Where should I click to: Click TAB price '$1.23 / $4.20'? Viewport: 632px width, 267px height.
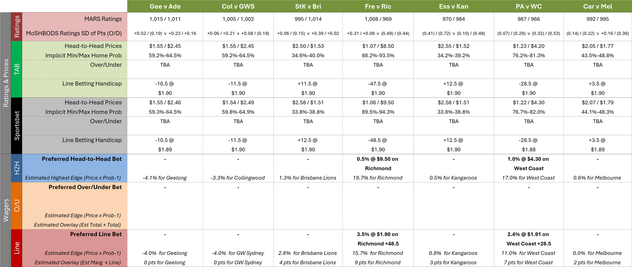(x=529, y=46)
